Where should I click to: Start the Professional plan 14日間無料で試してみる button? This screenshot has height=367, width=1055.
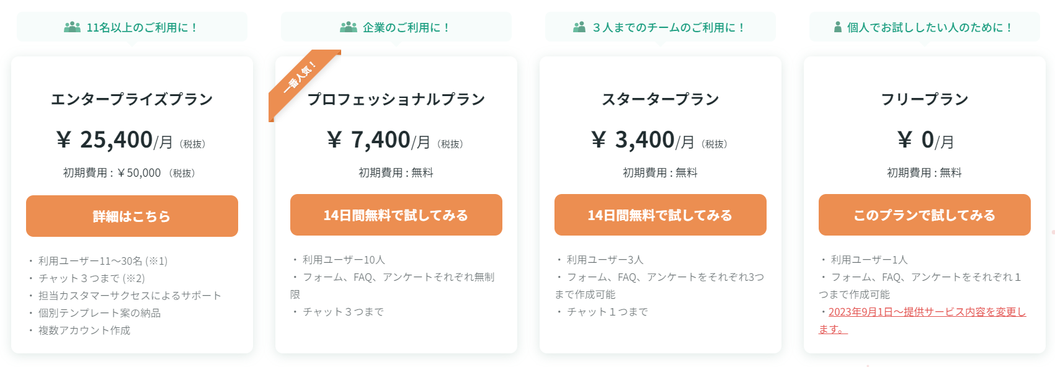(x=396, y=215)
